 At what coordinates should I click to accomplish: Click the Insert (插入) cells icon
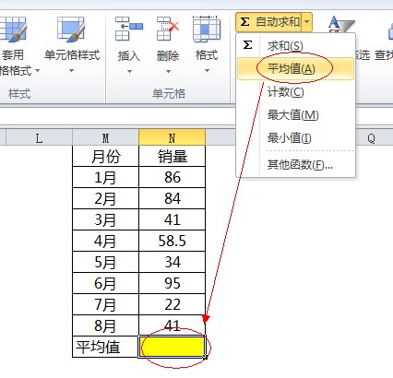128,29
